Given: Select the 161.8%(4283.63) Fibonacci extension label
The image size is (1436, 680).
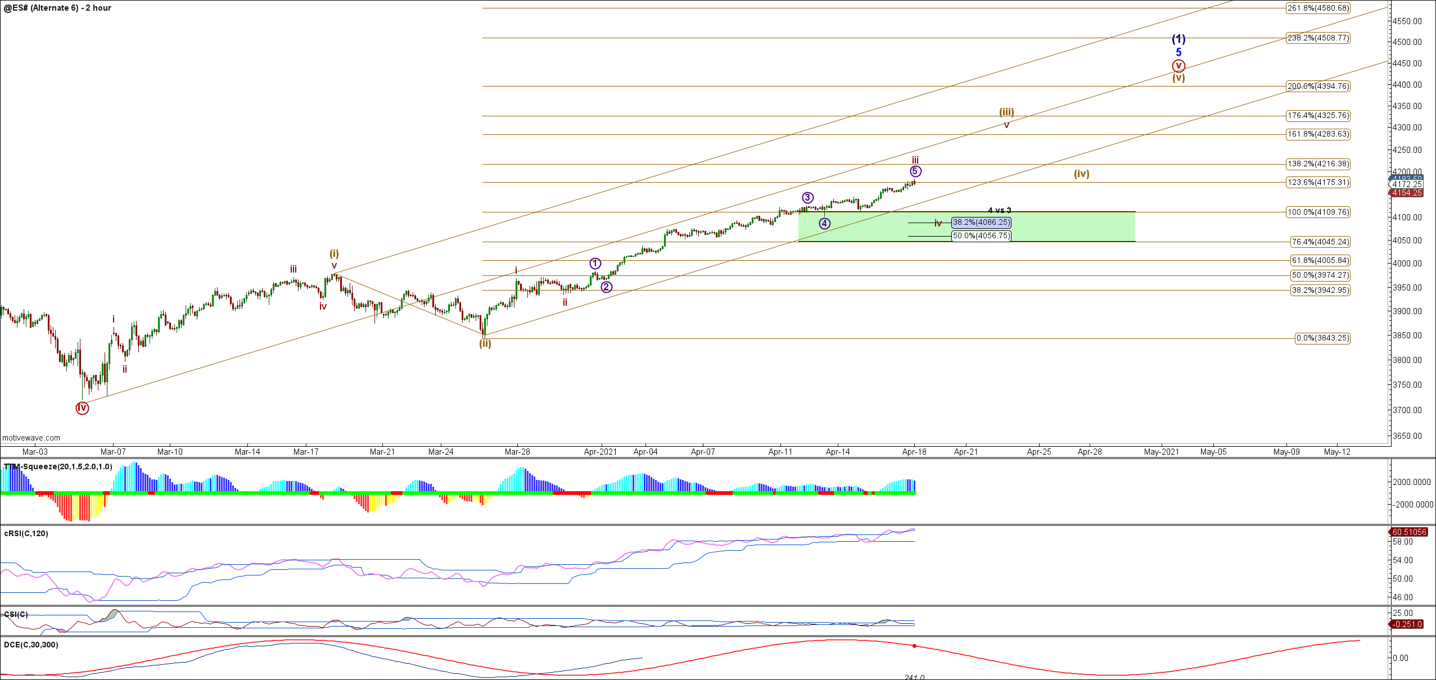Looking at the screenshot, I should [x=1317, y=134].
